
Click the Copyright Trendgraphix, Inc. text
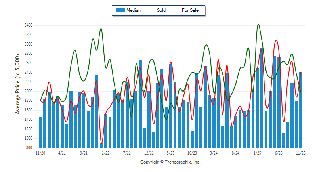point(170,162)
